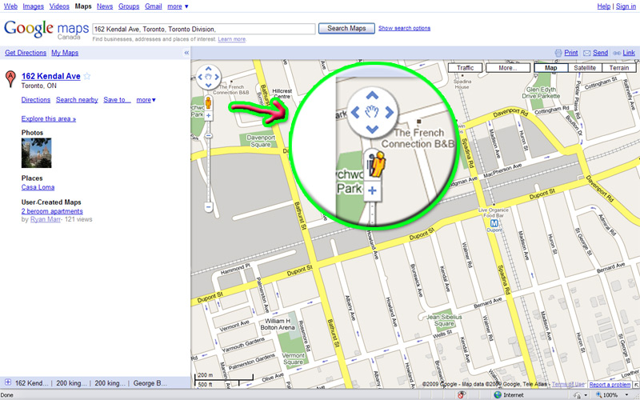Click the Dupont subway station M icon
640x400 pixels.
point(494,223)
